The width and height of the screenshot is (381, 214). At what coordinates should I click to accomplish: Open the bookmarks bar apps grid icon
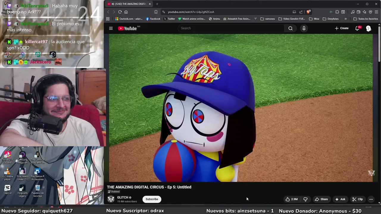coord(108,19)
